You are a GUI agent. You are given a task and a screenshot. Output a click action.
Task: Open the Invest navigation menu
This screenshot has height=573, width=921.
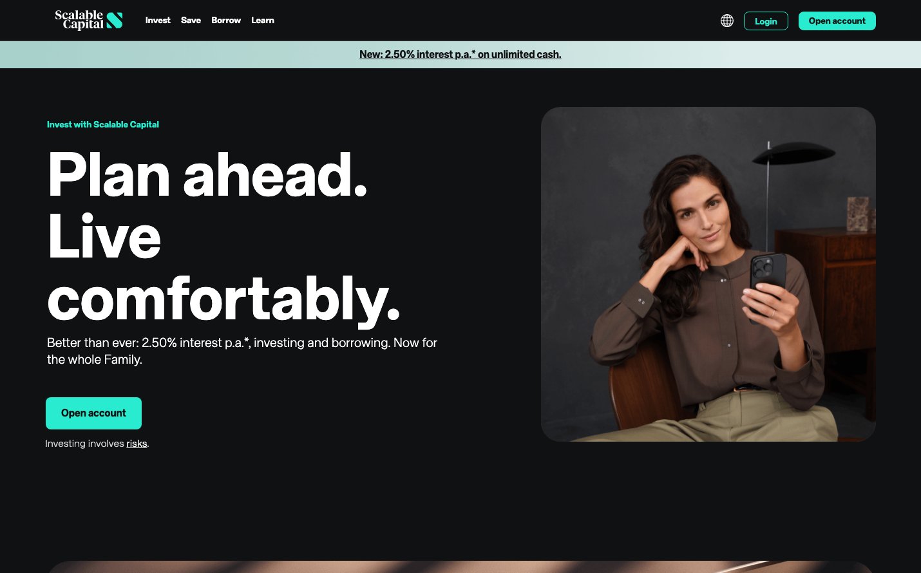click(x=158, y=21)
